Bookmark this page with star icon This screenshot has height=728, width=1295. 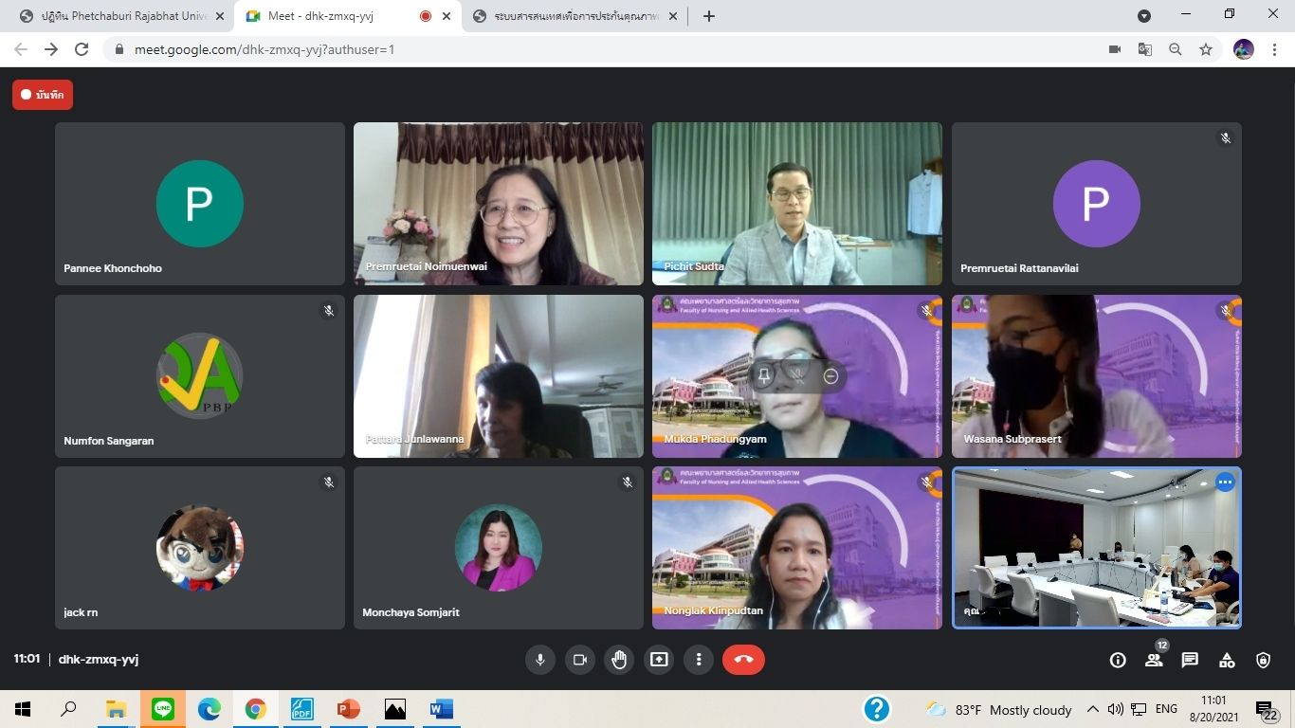pos(1206,49)
